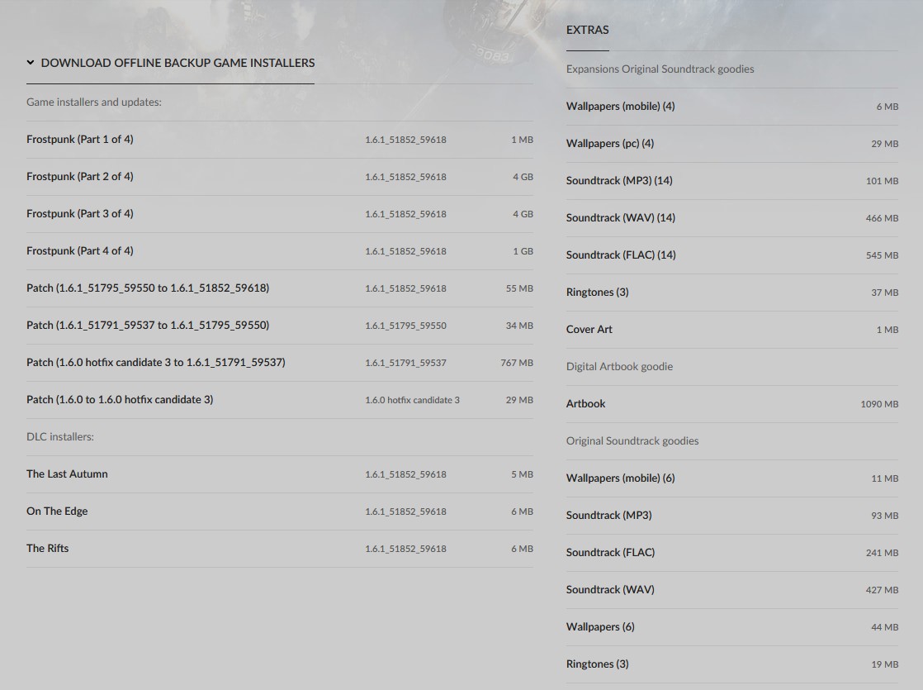Click the EXTRAS section heading
This screenshot has height=690, width=923.
(588, 30)
